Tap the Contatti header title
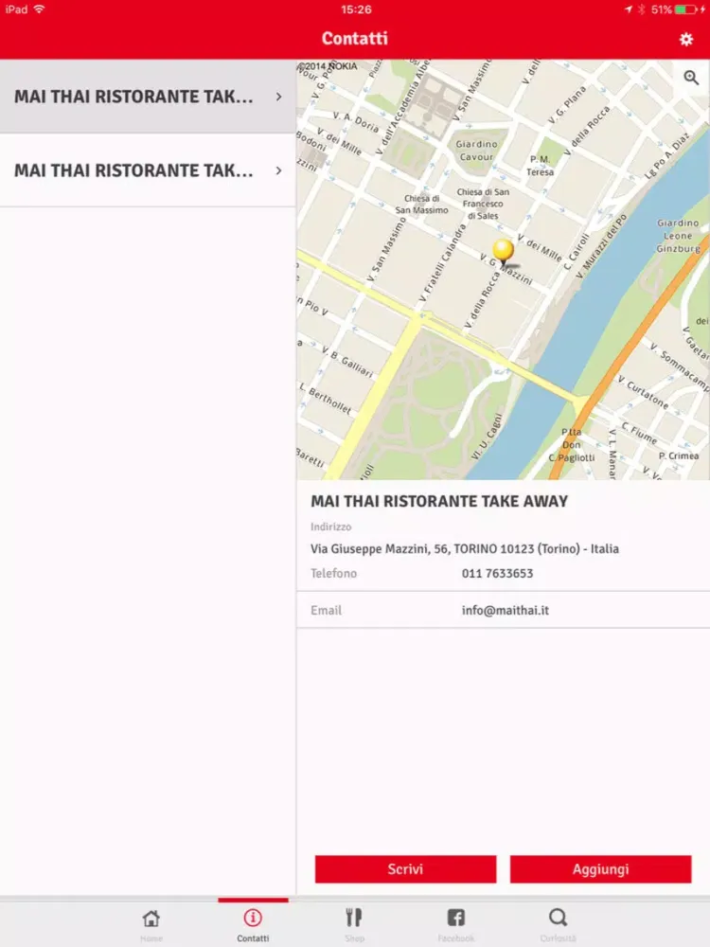This screenshot has height=947, width=710. [x=354, y=38]
